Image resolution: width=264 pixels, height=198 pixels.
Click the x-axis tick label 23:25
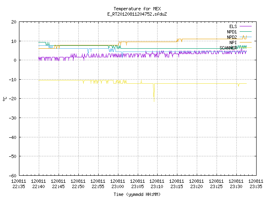tap(216, 186)
